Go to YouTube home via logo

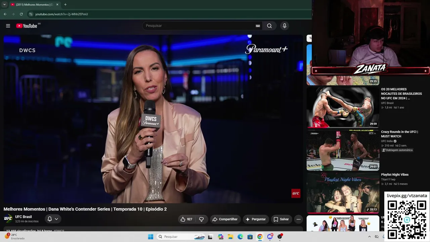tap(27, 26)
